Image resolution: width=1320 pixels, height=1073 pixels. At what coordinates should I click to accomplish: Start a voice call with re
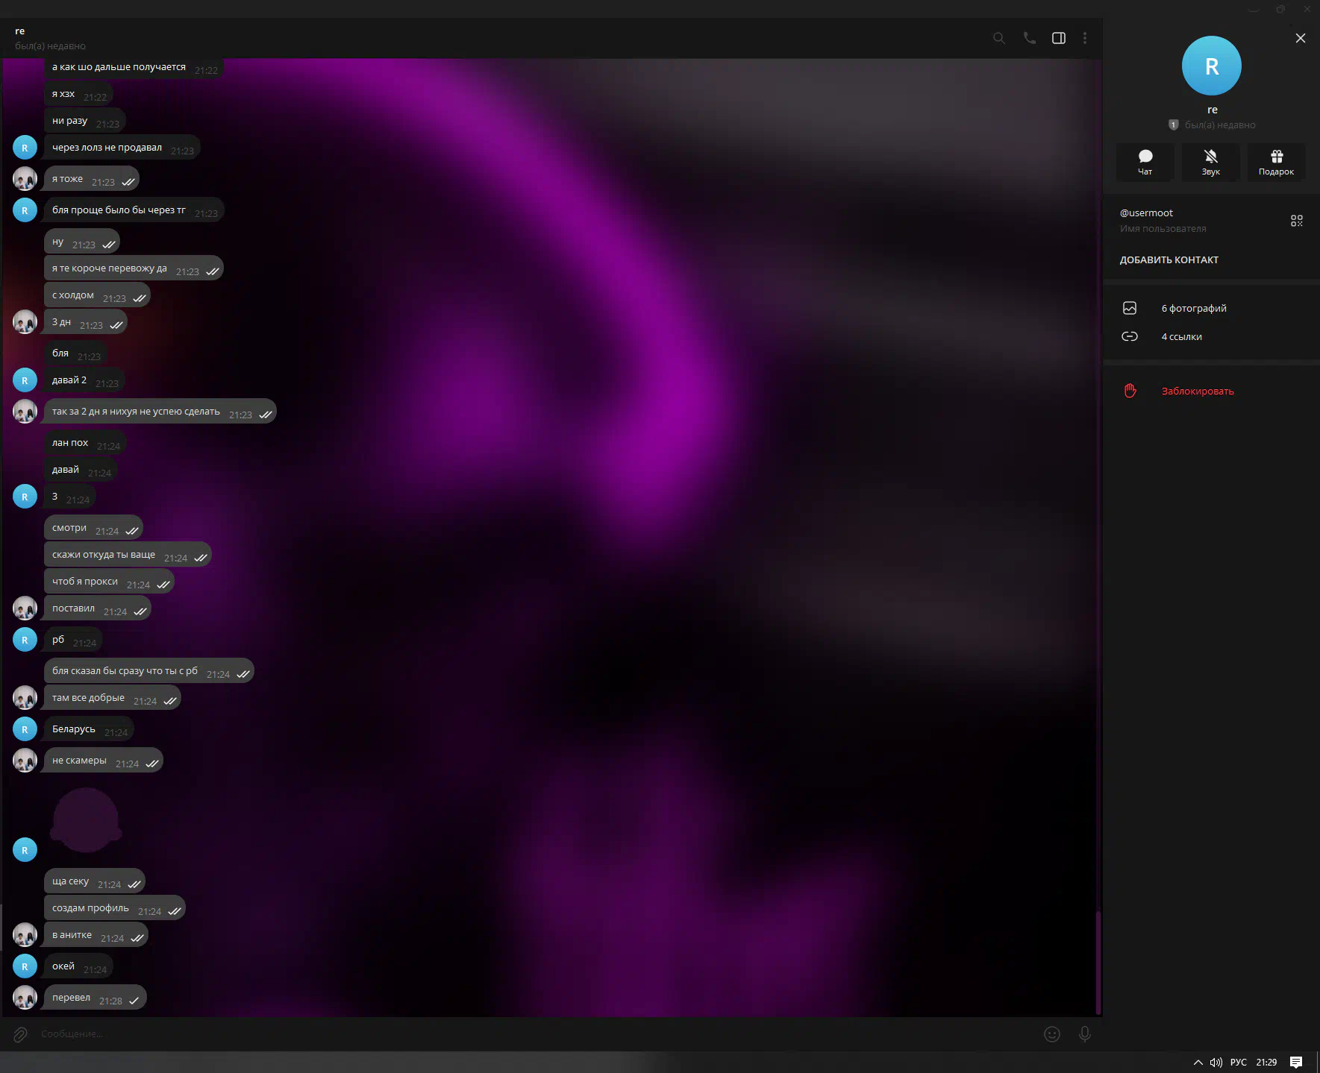coord(1029,38)
